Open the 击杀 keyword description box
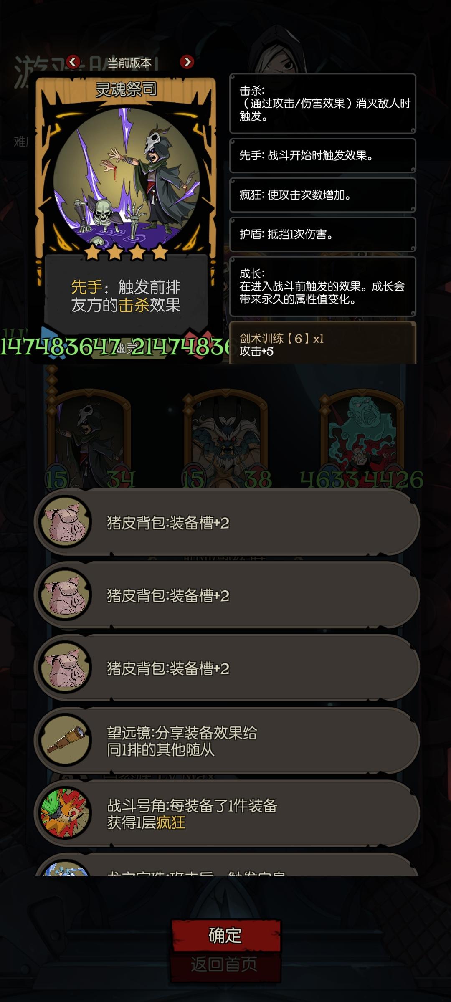 tap(323, 104)
